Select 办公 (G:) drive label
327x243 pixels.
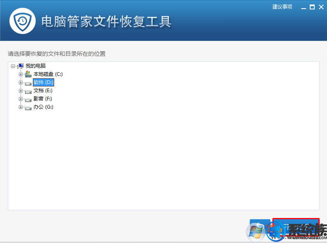43,107
